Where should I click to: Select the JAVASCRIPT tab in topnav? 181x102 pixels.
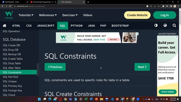(x=46, y=25)
